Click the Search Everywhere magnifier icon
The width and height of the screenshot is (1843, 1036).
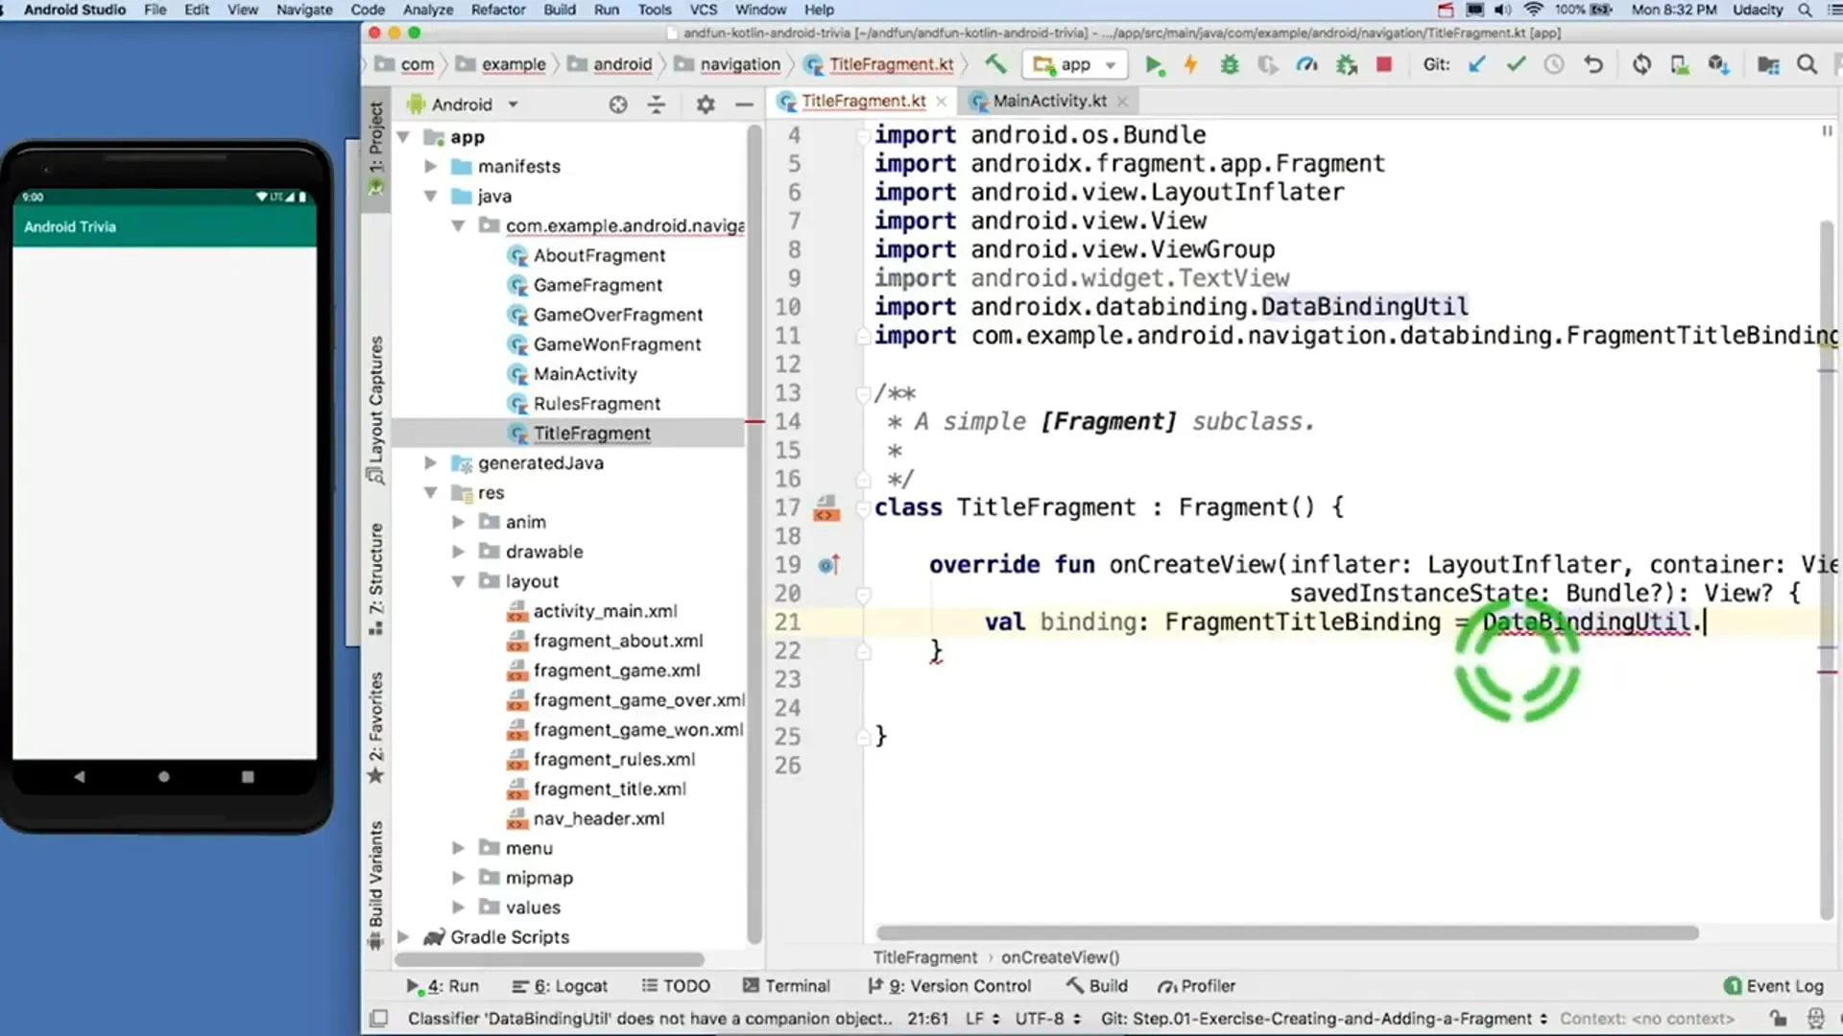click(1807, 64)
